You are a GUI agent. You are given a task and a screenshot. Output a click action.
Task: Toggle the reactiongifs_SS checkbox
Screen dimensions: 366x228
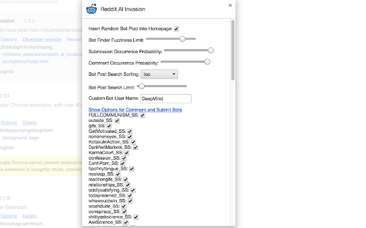(x=126, y=180)
